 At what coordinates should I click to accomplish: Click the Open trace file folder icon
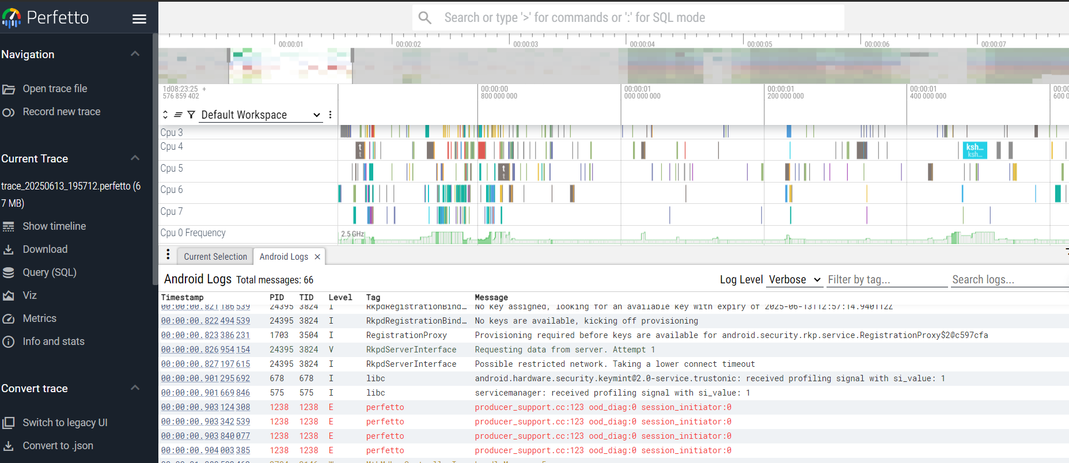9,89
